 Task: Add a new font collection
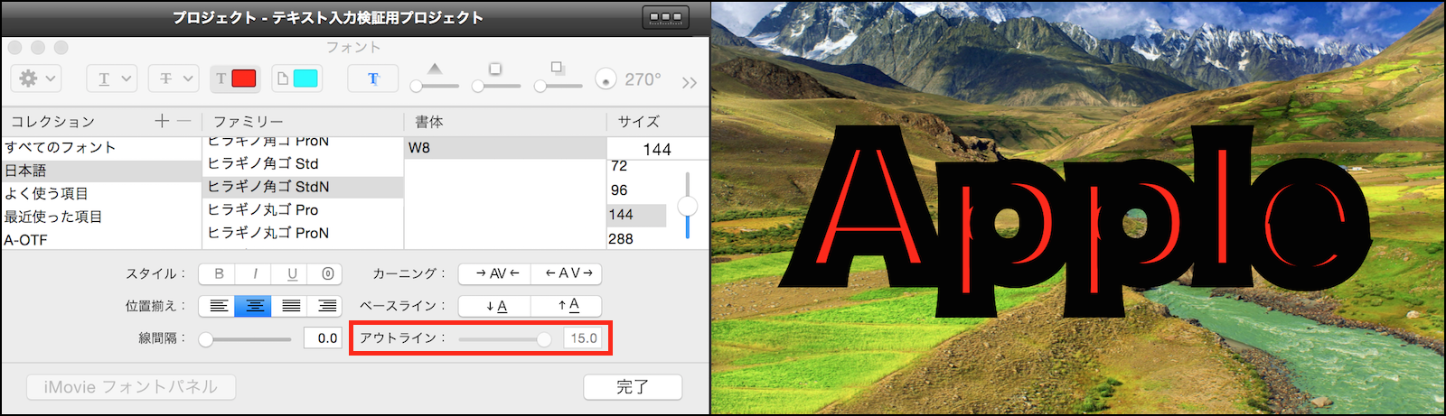tap(162, 121)
